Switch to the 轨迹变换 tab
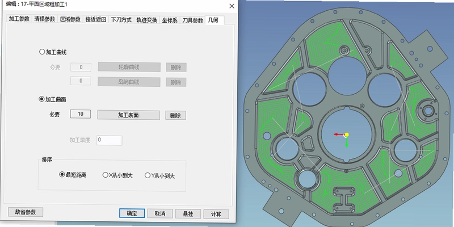The height and width of the screenshot is (227, 454). [x=146, y=19]
